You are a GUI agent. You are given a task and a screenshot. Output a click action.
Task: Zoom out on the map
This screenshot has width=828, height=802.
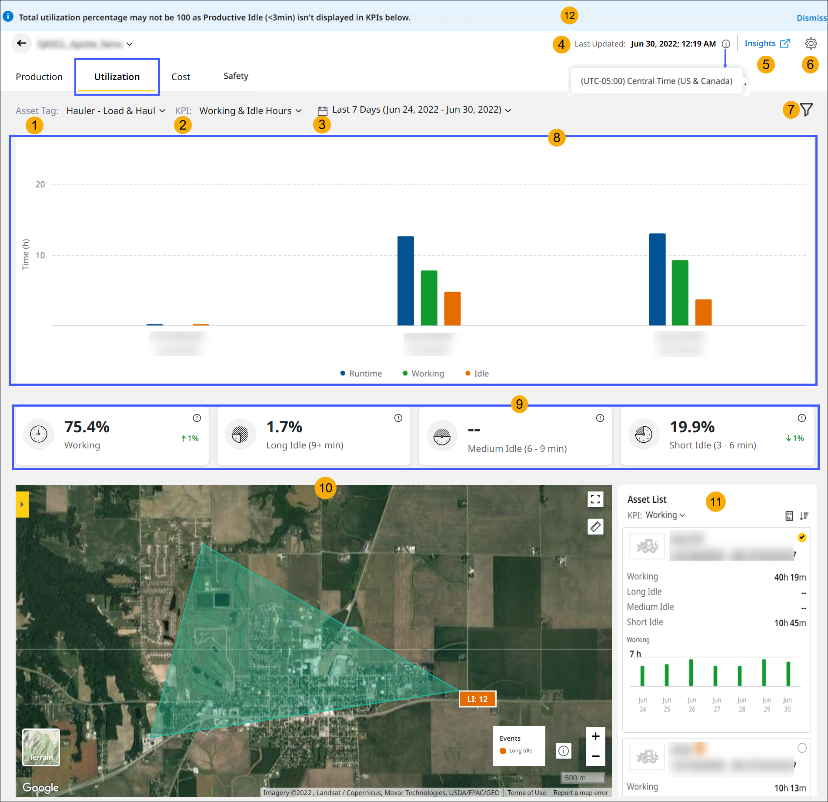point(595,756)
